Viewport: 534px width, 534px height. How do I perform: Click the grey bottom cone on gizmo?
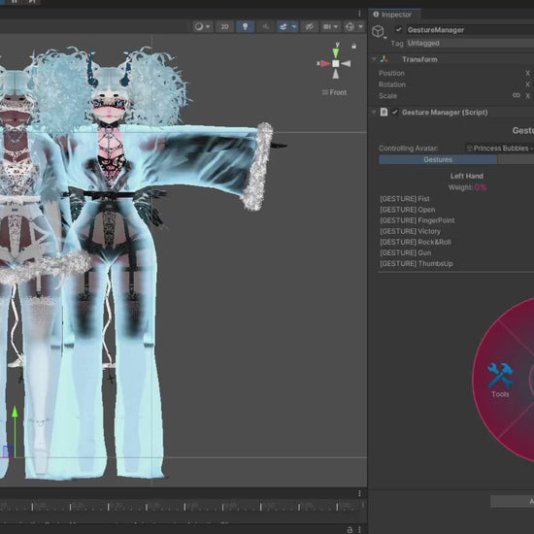click(x=336, y=74)
